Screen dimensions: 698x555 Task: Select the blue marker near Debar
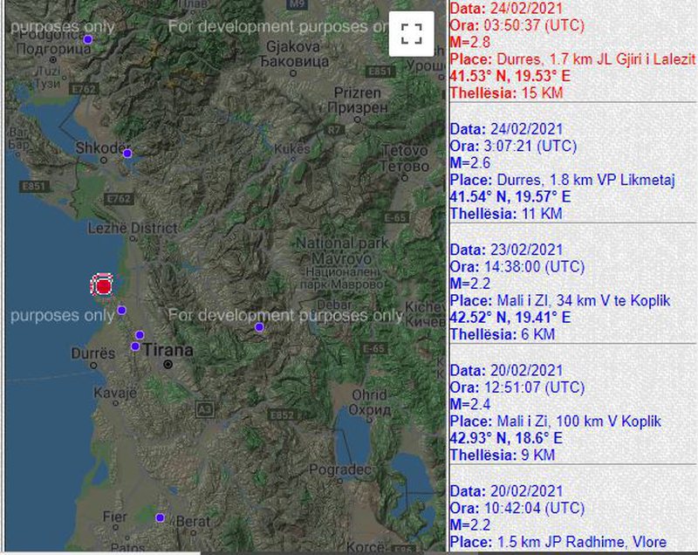pos(259,327)
